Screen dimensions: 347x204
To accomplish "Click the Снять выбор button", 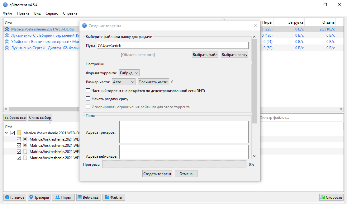I will pyautogui.click(x=40, y=117).
